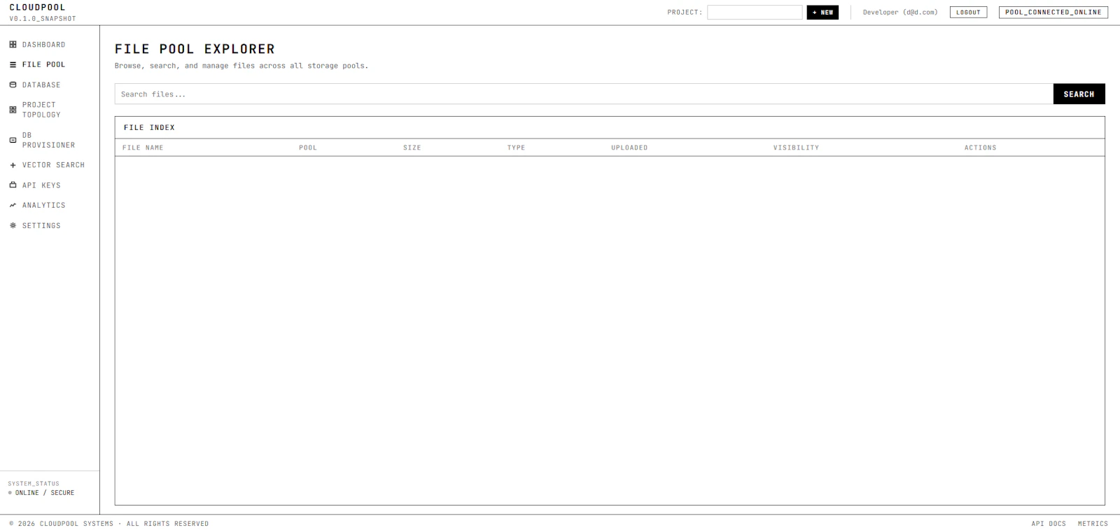Click the Logout button
This screenshot has width=1120, height=530.
coord(968,12)
